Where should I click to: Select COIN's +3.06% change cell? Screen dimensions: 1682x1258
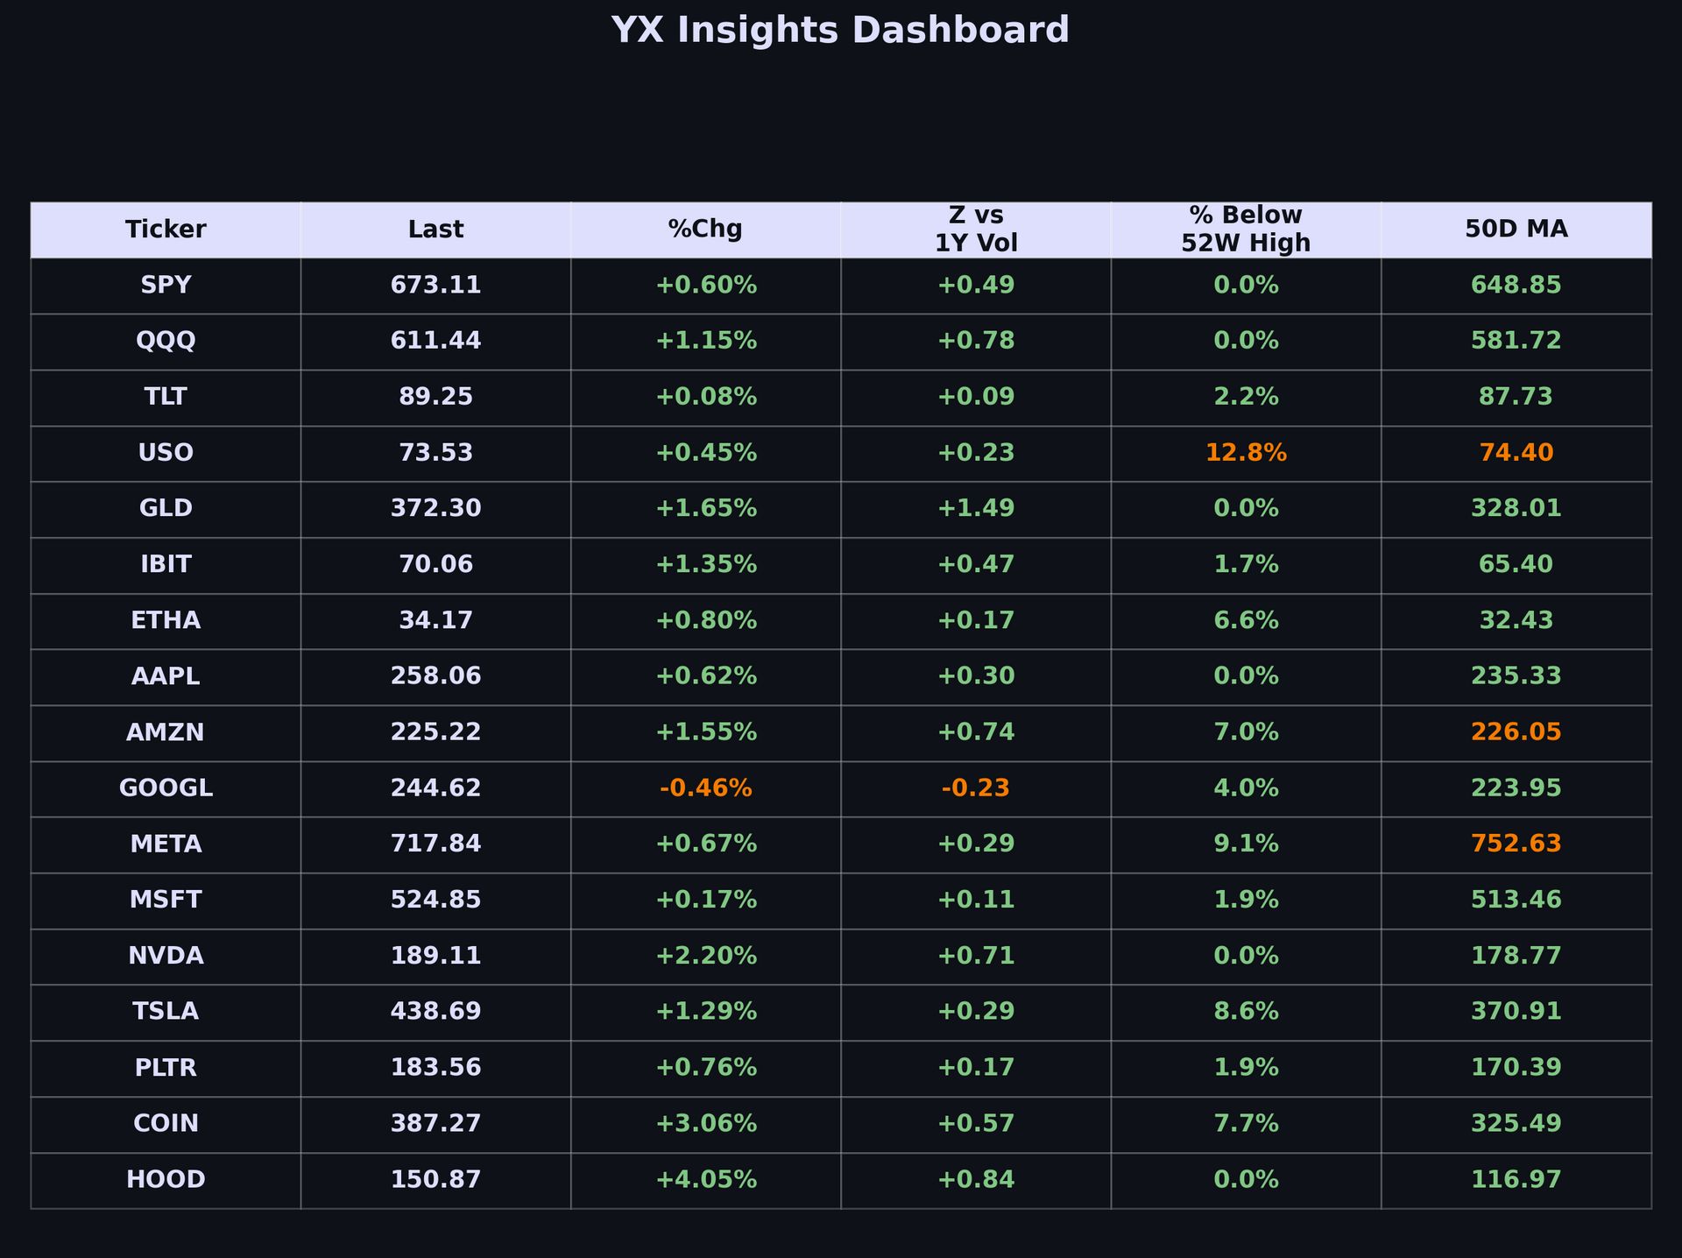705,1124
